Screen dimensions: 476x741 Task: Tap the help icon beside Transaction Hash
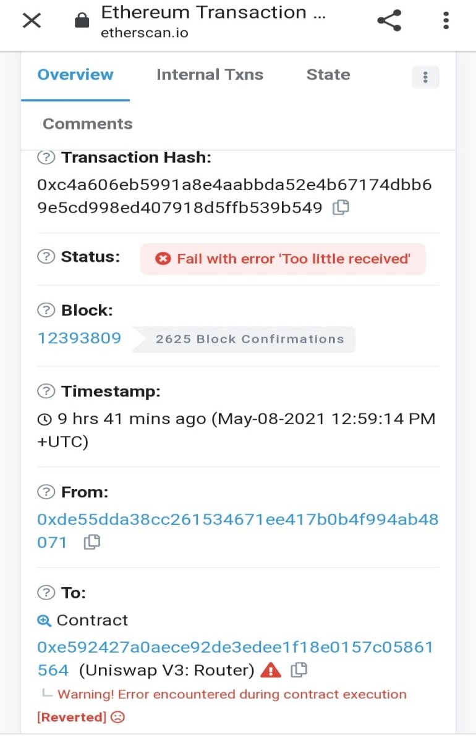46,157
